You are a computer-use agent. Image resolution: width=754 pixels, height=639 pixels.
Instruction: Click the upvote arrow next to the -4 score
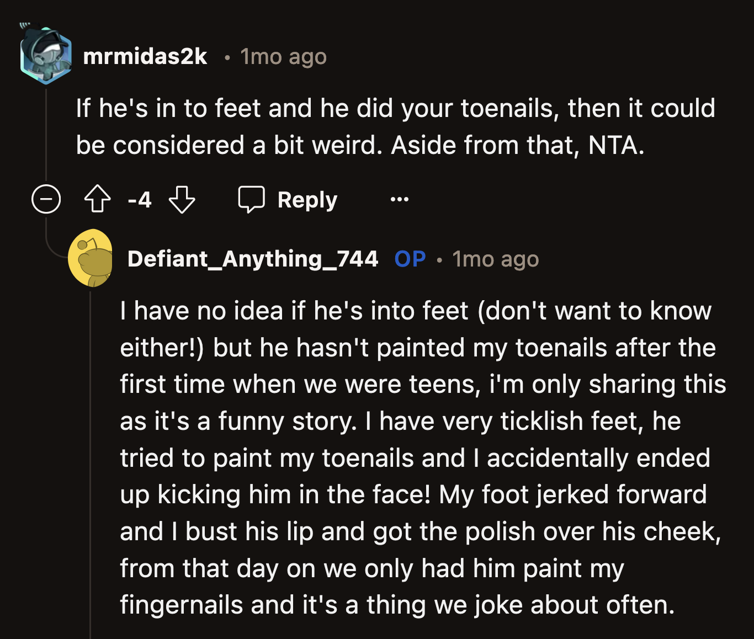tap(97, 200)
